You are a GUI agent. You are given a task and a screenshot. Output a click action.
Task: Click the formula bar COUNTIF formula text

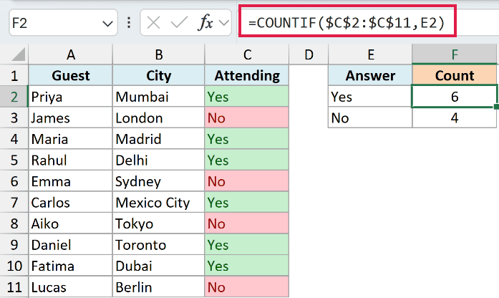(x=347, y=23)
